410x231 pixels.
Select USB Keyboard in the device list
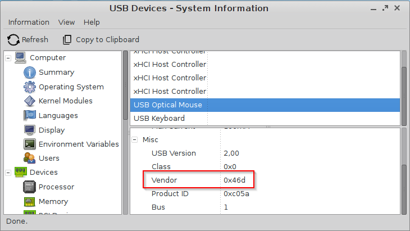click(x=159, y=119)
